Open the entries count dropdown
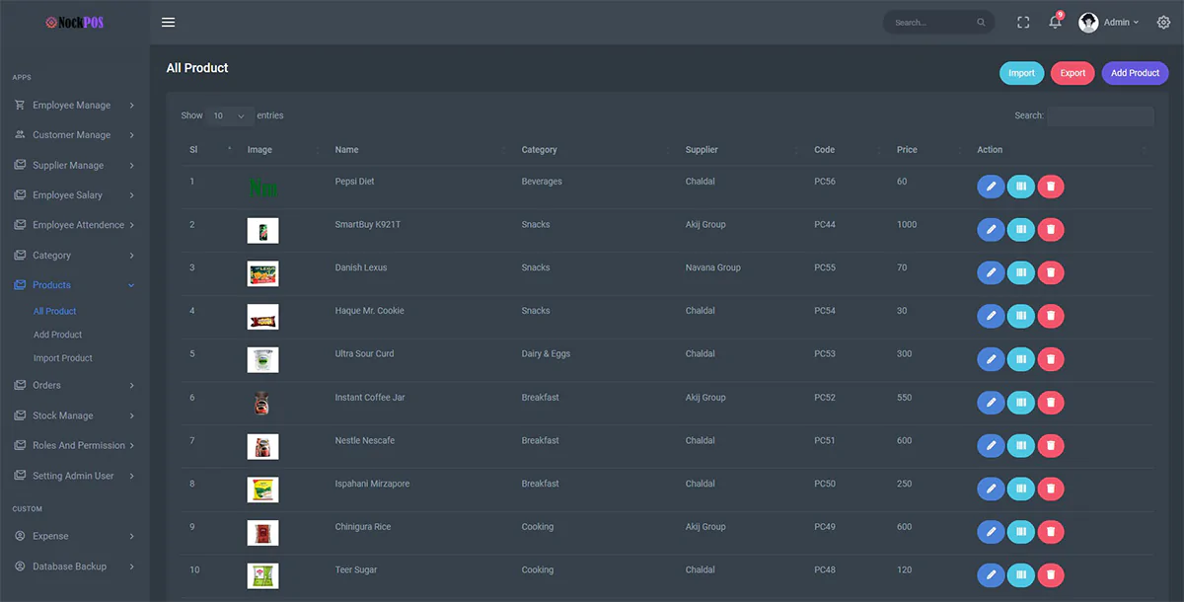 229,116
